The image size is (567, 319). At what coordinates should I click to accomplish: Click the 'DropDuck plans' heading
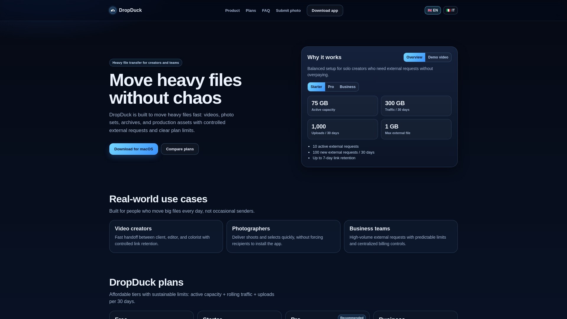[x=146, y=282]
